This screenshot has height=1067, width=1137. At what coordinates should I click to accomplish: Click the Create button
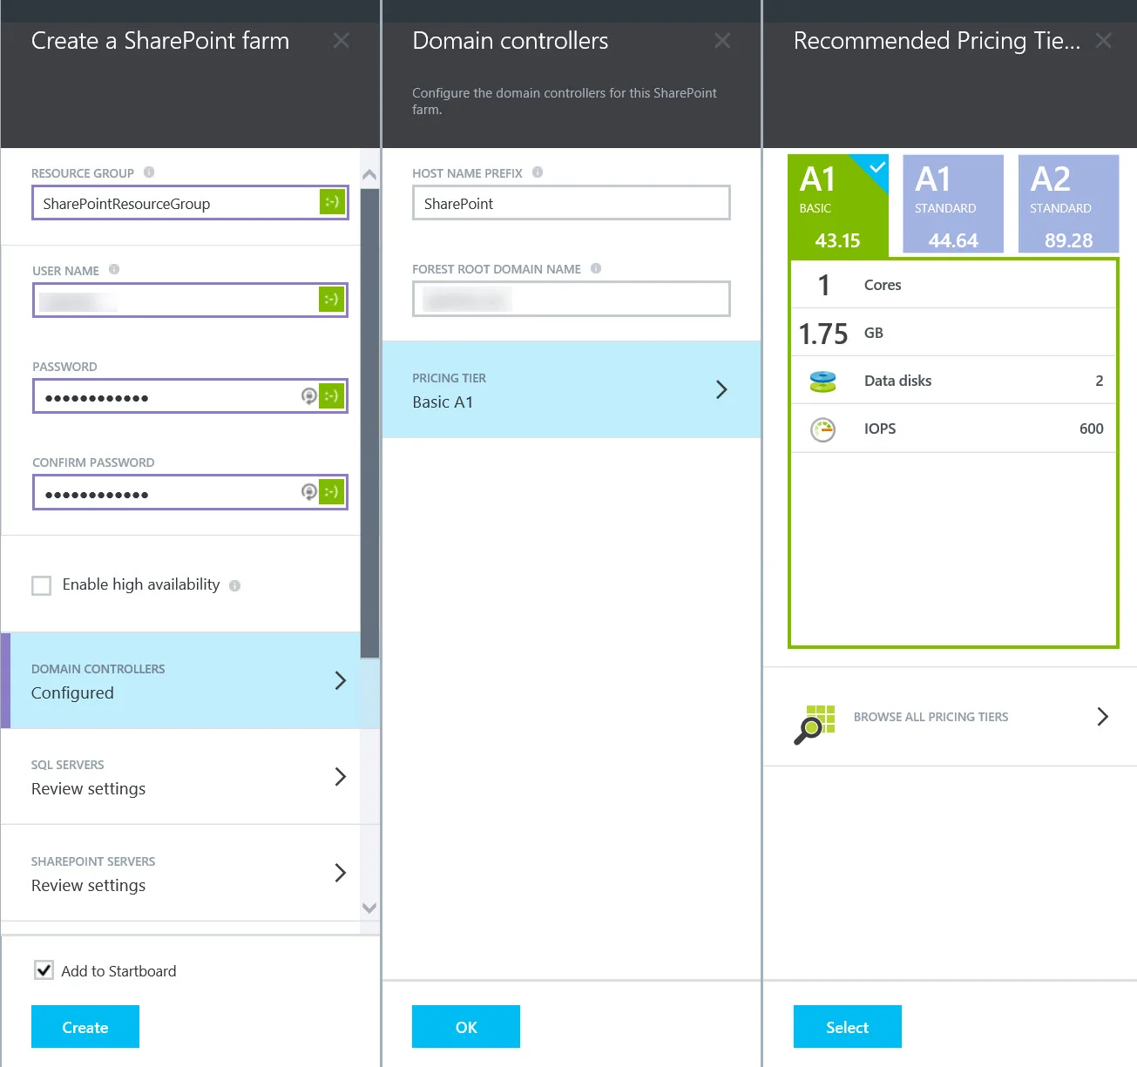tap(85, 1026)
